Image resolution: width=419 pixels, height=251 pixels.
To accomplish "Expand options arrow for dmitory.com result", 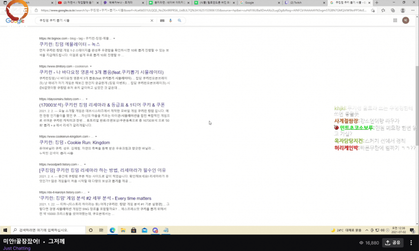I will click(91, 66).
